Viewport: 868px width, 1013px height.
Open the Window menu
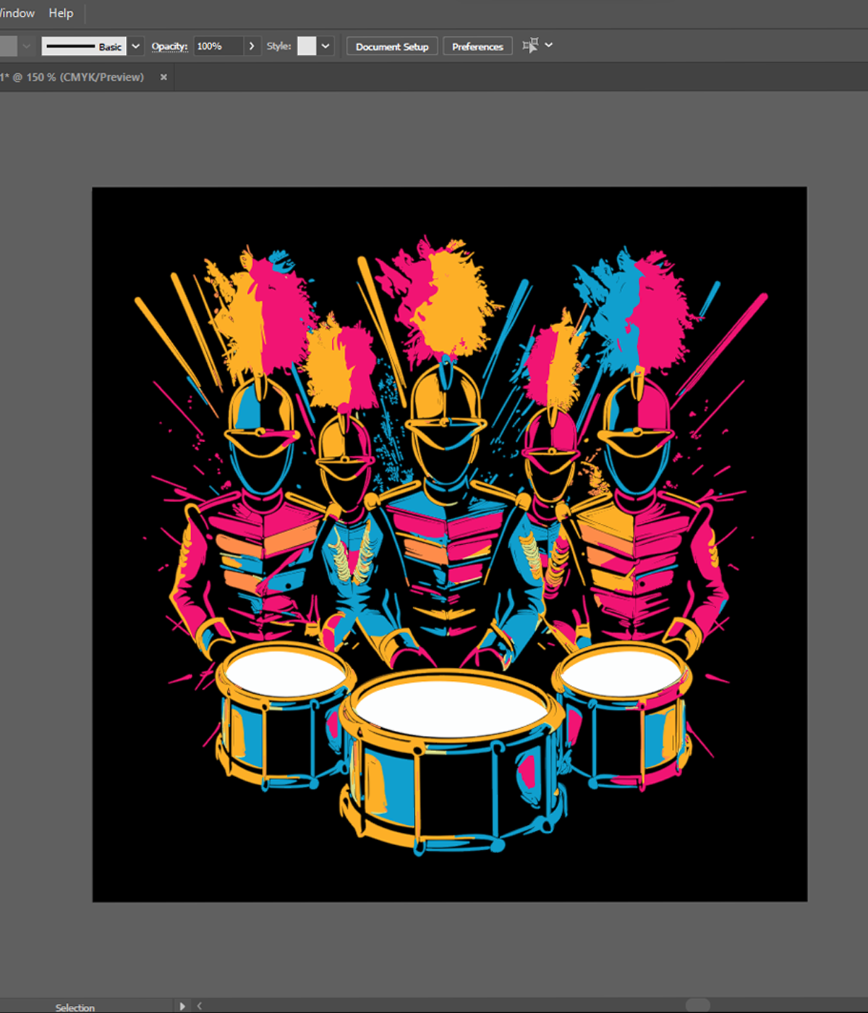coord(17,13)
